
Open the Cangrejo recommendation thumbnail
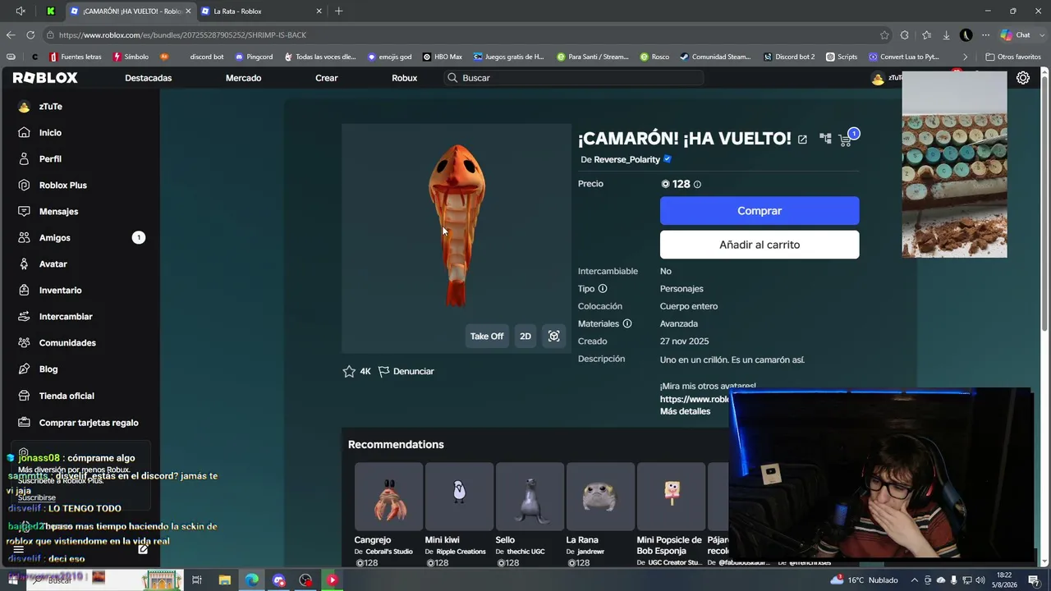point(388,497)
